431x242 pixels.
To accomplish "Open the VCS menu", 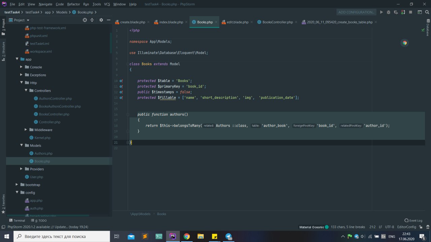I will [107, 4].
